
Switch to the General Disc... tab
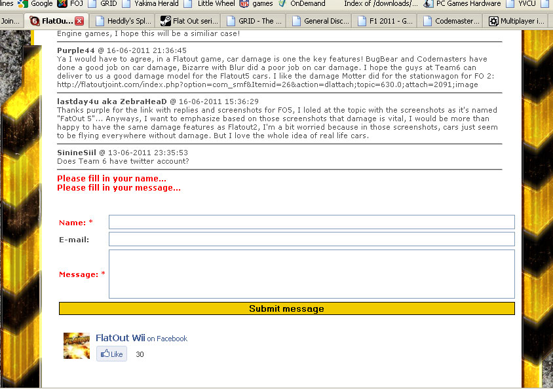coord(320,21)
